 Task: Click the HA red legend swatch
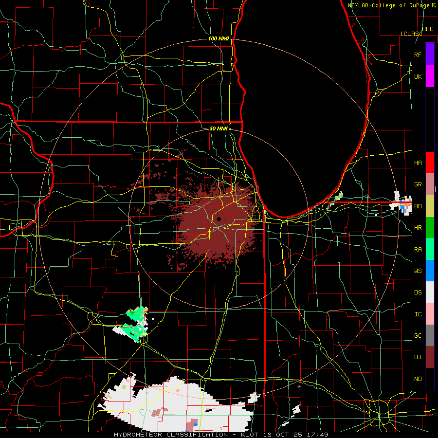[430, 163]
